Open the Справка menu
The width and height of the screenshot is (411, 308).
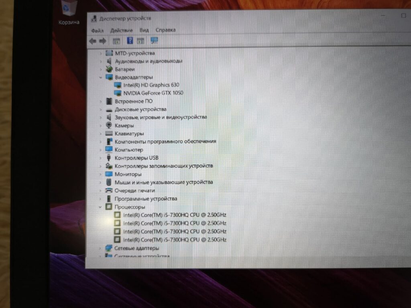165,30
